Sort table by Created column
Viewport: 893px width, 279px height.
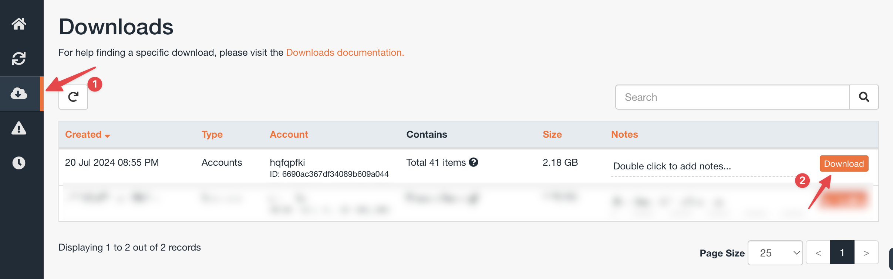[x=87, y=134]
